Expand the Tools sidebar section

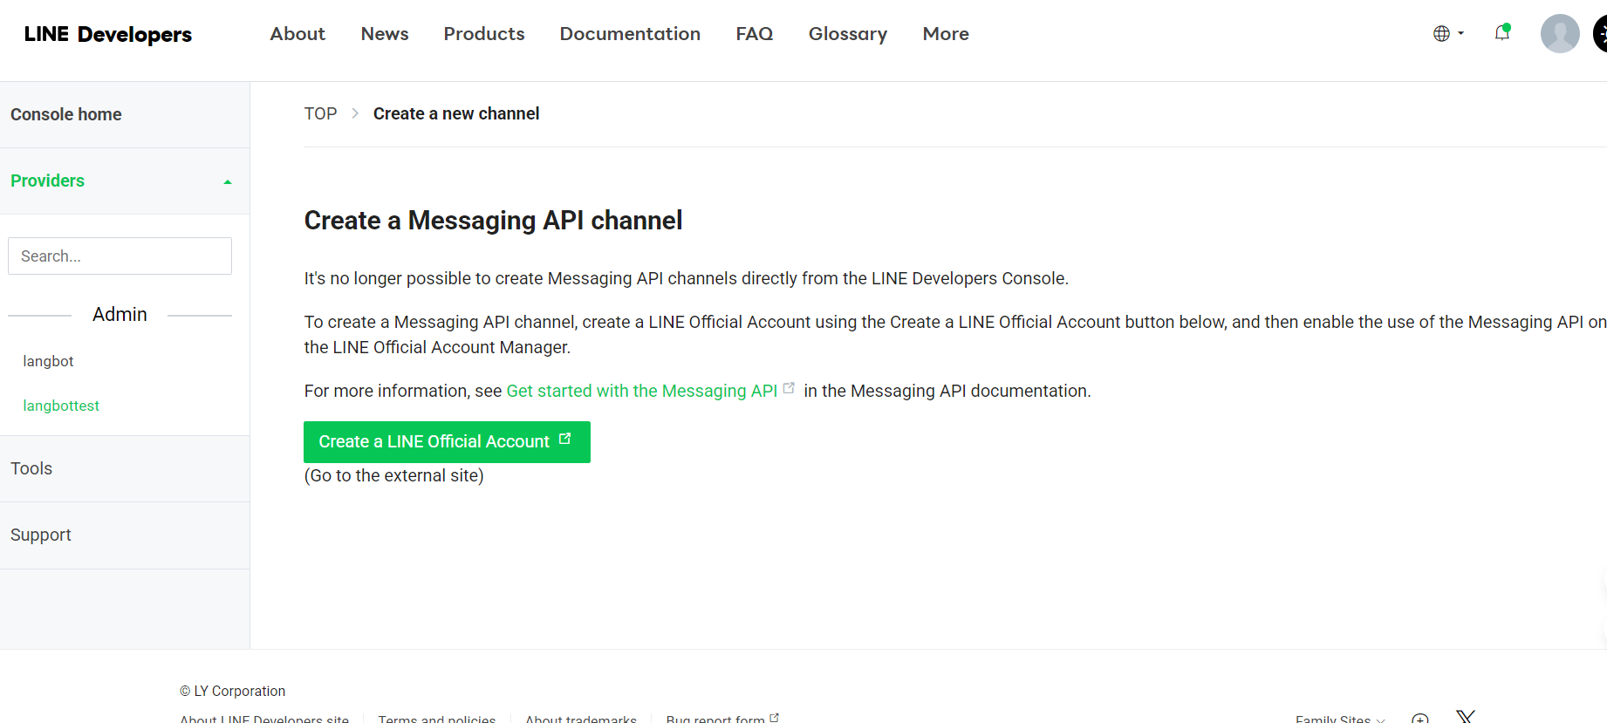pos(31,468)
